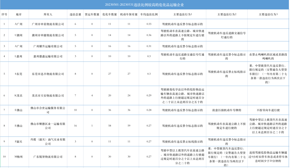Select the cell 广州市申星物流有限公司

pyautogui.click(x=48, y=24)
